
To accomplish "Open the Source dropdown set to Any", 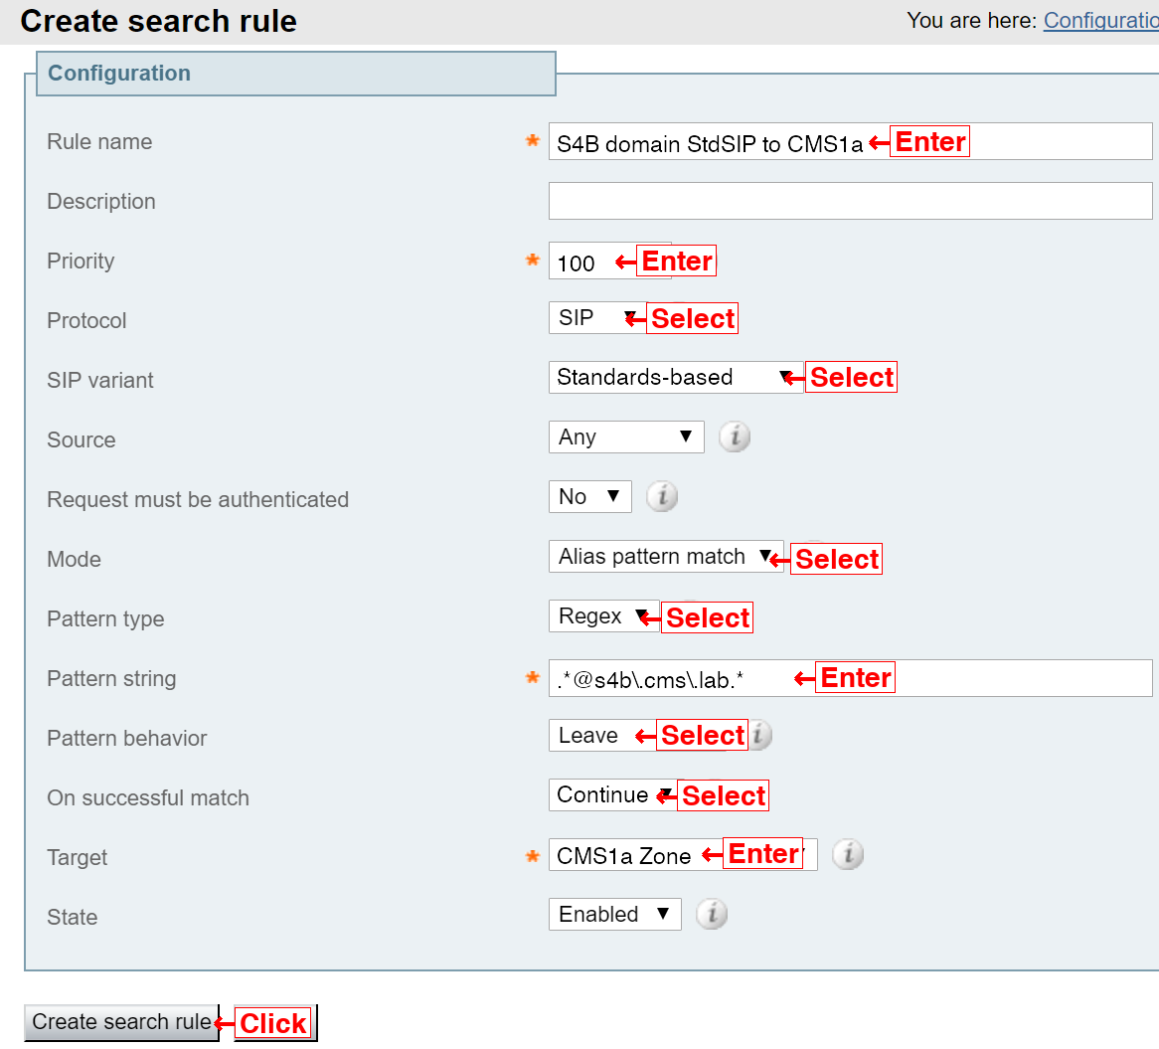I will pos(626,437).
